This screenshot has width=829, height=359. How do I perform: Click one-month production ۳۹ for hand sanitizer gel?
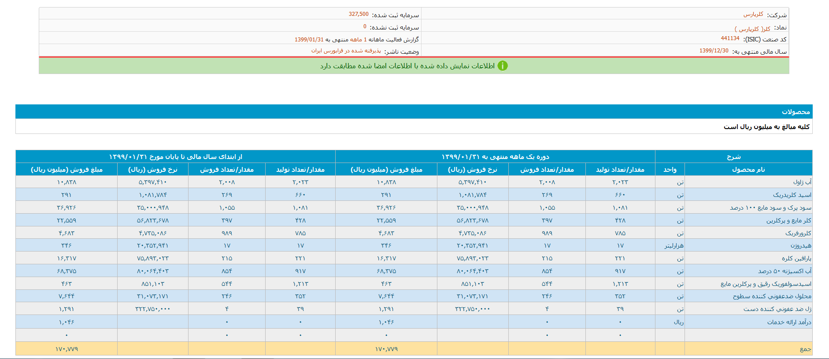pos(620,309)
